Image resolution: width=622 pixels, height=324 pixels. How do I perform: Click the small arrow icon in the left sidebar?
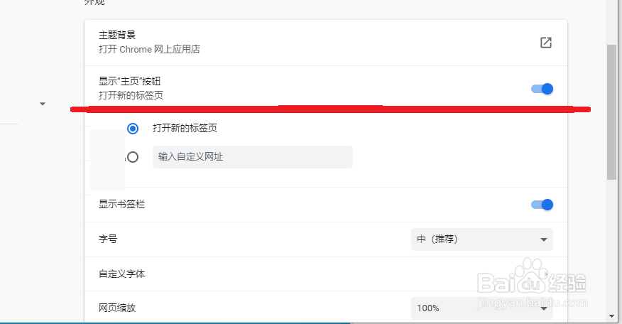43,104
